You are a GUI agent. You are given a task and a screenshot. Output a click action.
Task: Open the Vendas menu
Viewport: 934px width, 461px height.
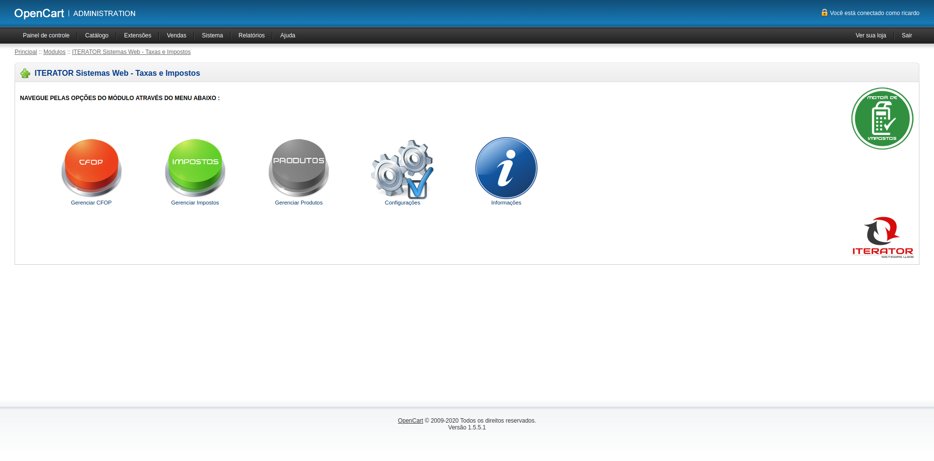click(x=177, y=35)
